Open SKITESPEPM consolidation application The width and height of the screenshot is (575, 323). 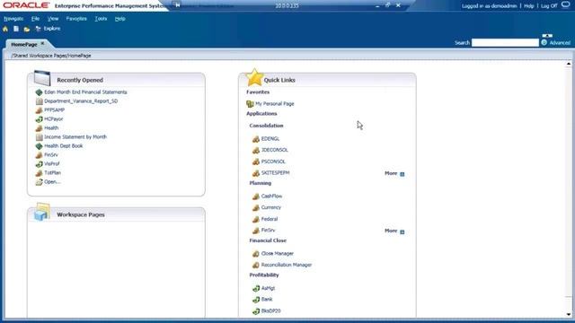coord(276,173)
